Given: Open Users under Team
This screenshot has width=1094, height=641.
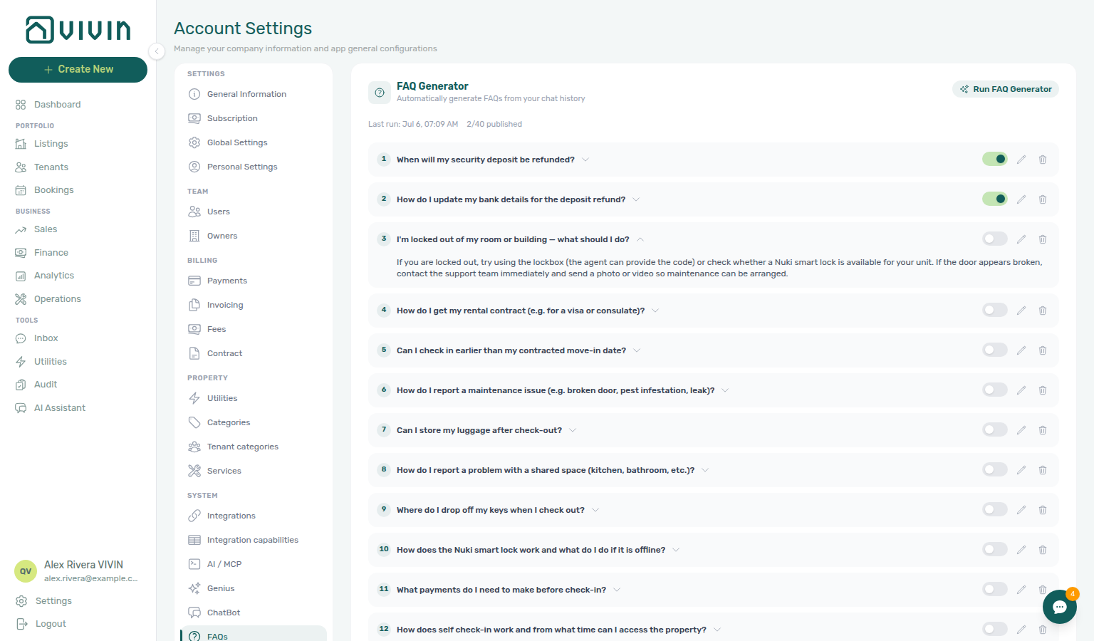Looking at the screenshot, I should (x=254, y=212).
